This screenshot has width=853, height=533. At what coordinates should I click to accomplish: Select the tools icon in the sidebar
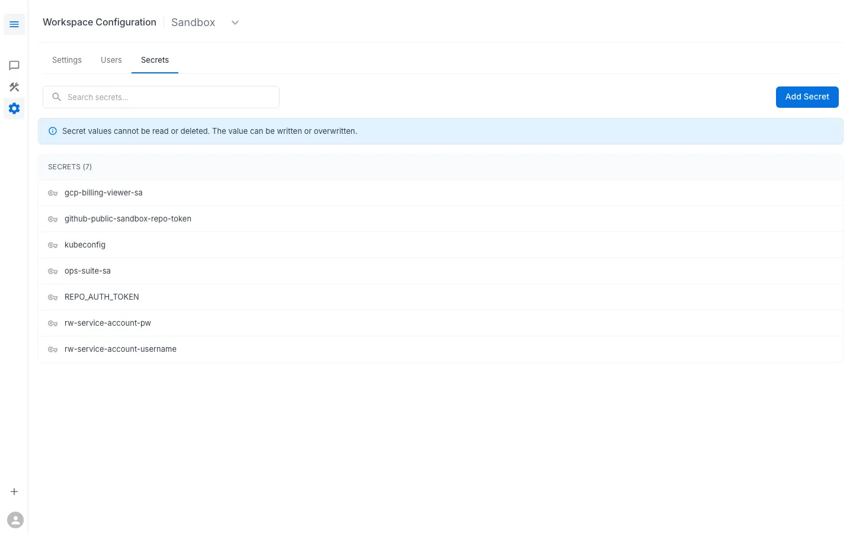(14, 86)
